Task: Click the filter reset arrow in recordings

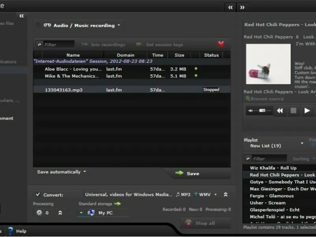Action: (x=39, y=45)
